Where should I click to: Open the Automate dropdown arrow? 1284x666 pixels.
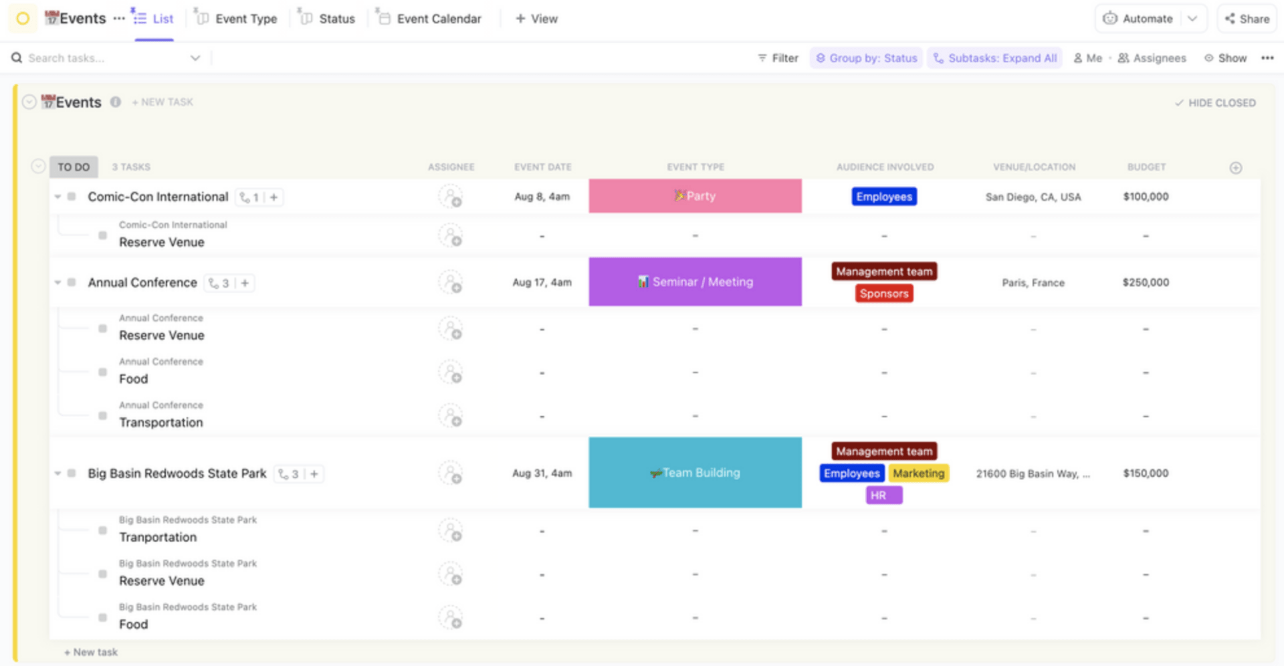point(1192,19)
